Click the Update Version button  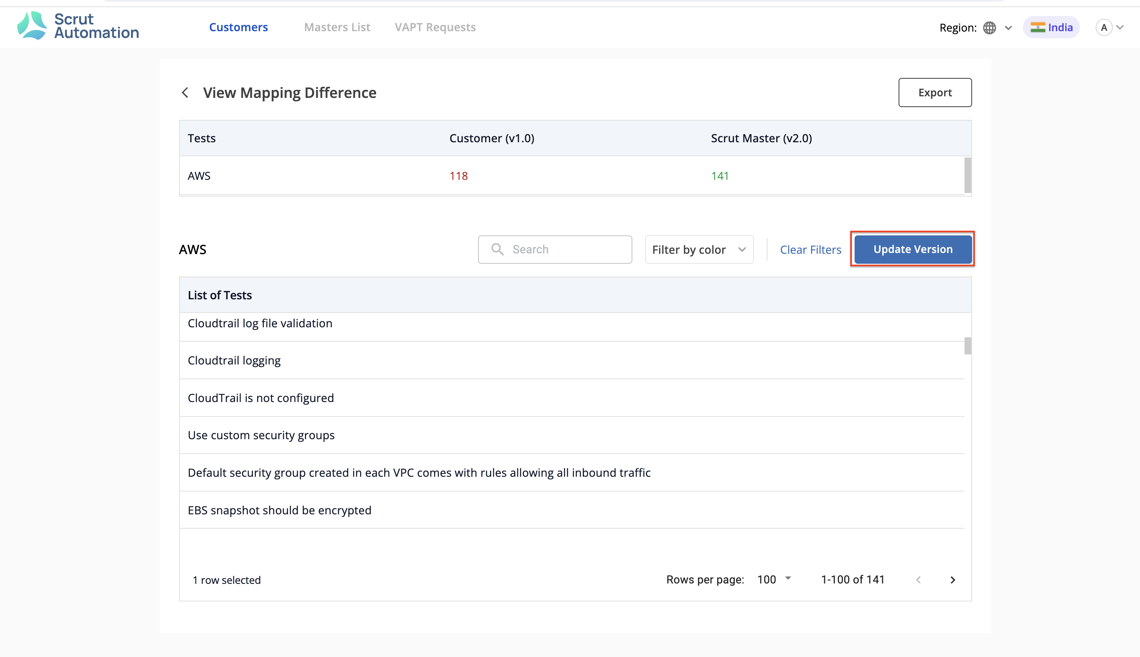pyautogui.click(x=913, y=249)
